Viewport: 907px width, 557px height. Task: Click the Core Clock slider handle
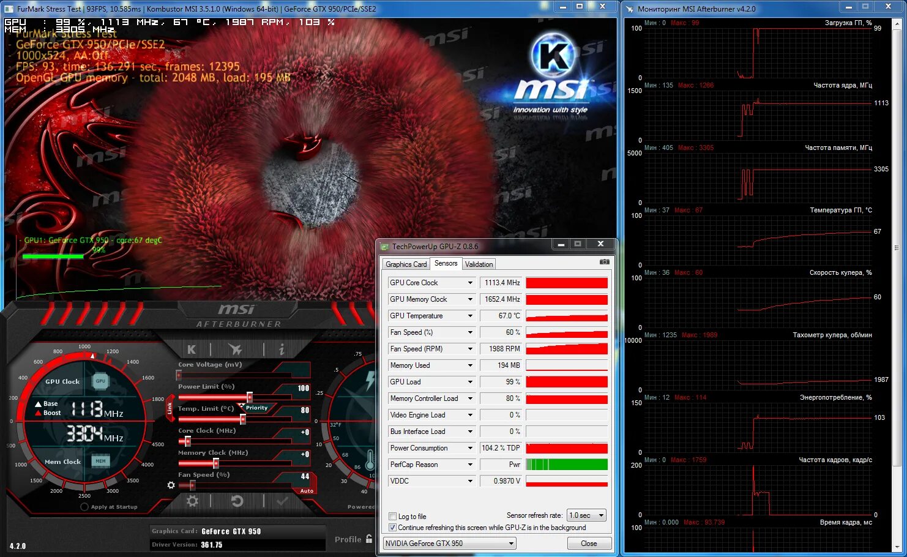[x=187, y=441]
